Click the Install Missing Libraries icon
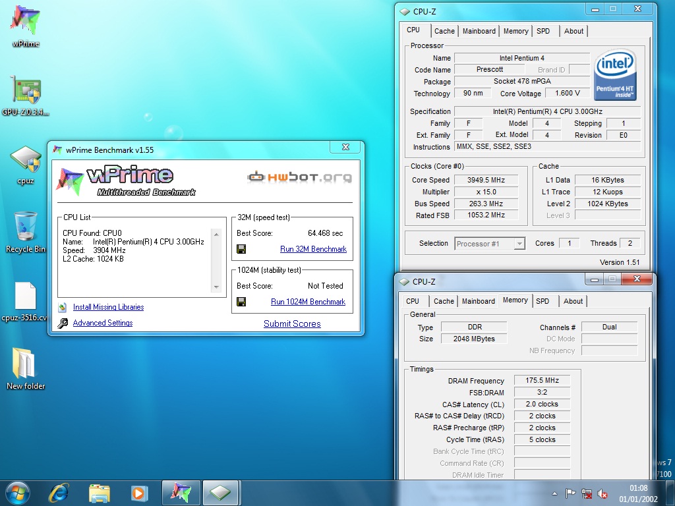This screenshot has width=675, height=506. pyautogui.click(x=63, y=307)
